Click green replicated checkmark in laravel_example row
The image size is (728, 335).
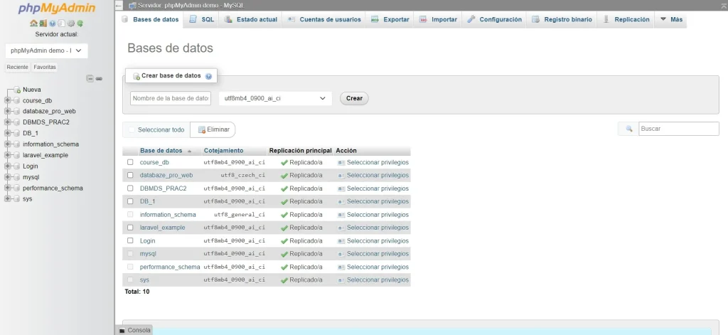(284, 228)
